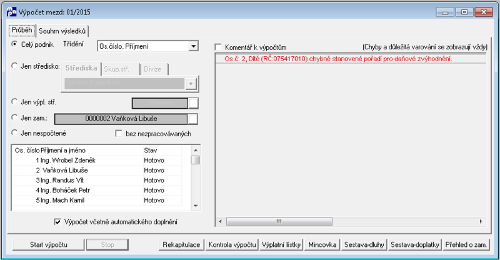Select the Jen středisko radio button
Screen dimensions: 500x260
[14, 66]
